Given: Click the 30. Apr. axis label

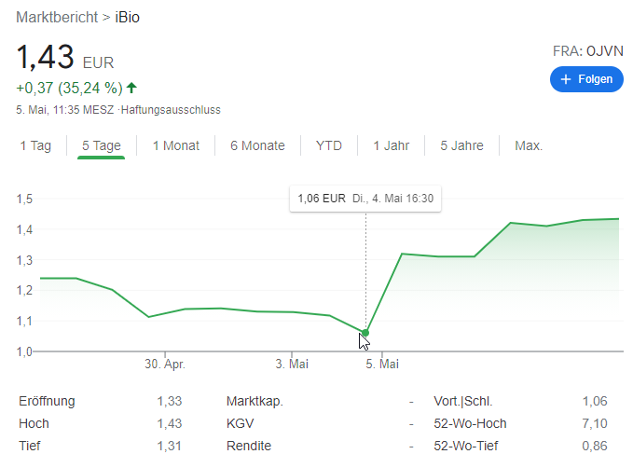Looking at the screenshot, I should [x=165, y=364].
